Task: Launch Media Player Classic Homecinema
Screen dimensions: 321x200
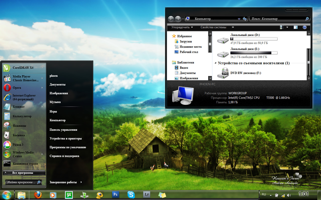Action: 24,78
